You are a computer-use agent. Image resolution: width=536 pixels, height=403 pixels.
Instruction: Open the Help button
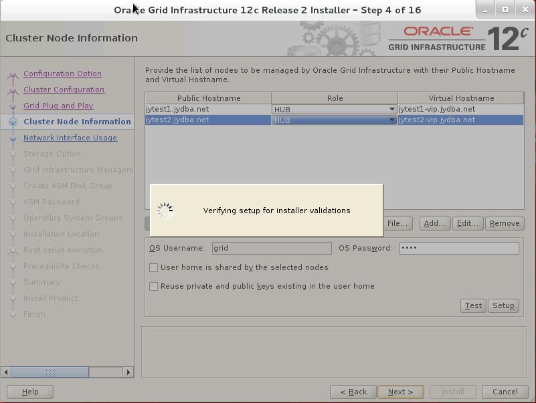(x=30, y=392)
